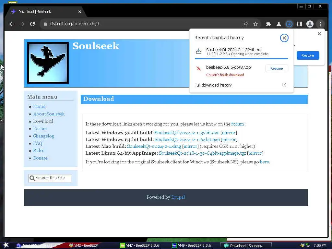Viewport: 332px width, 249px height.
Task: Open Home in Main menu
Action: point(39,106)
